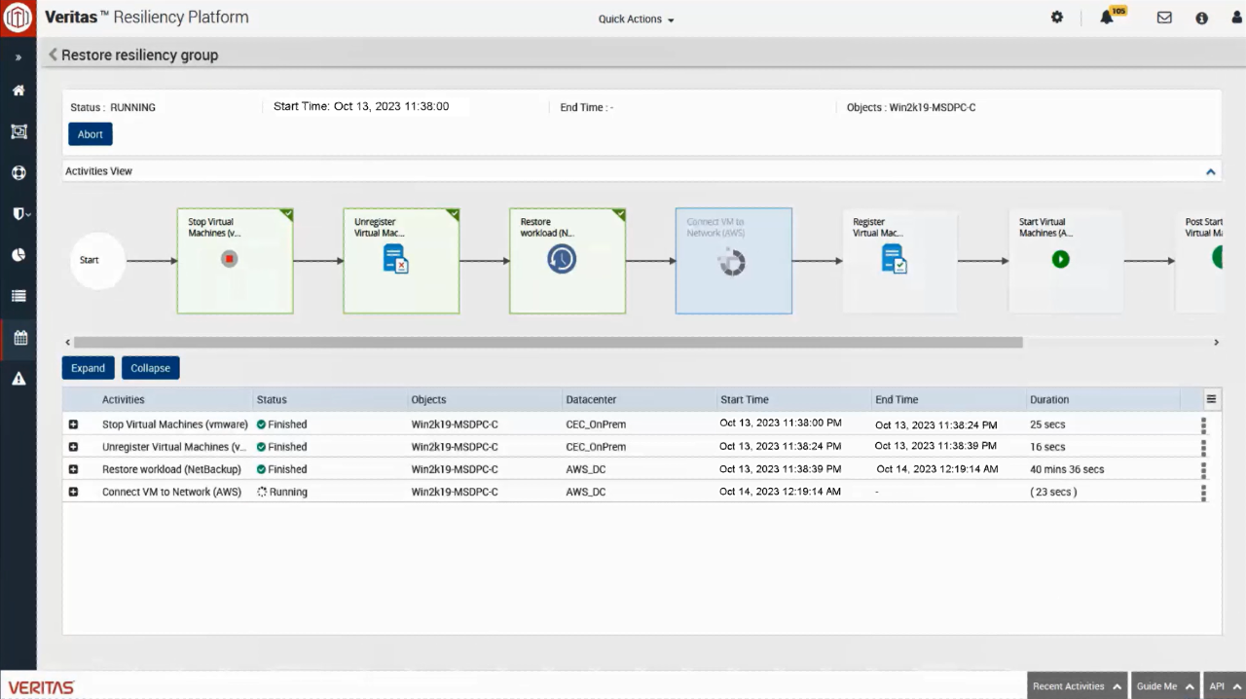This screenshot has width=1246, height=699.
Task: Open the pie chart reports icon
Action: (18, 254)
